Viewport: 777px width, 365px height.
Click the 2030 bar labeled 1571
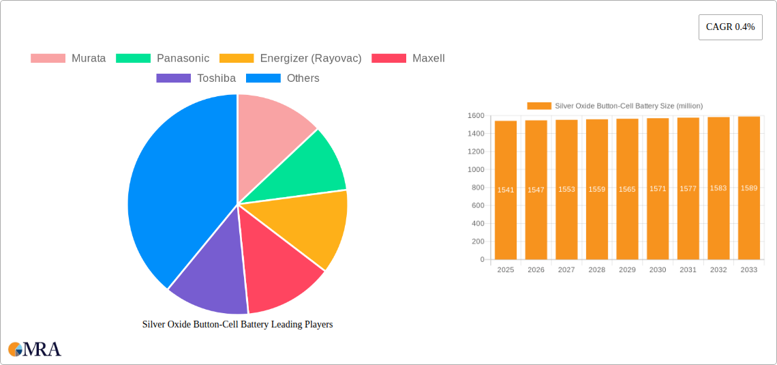click(658, 189)
